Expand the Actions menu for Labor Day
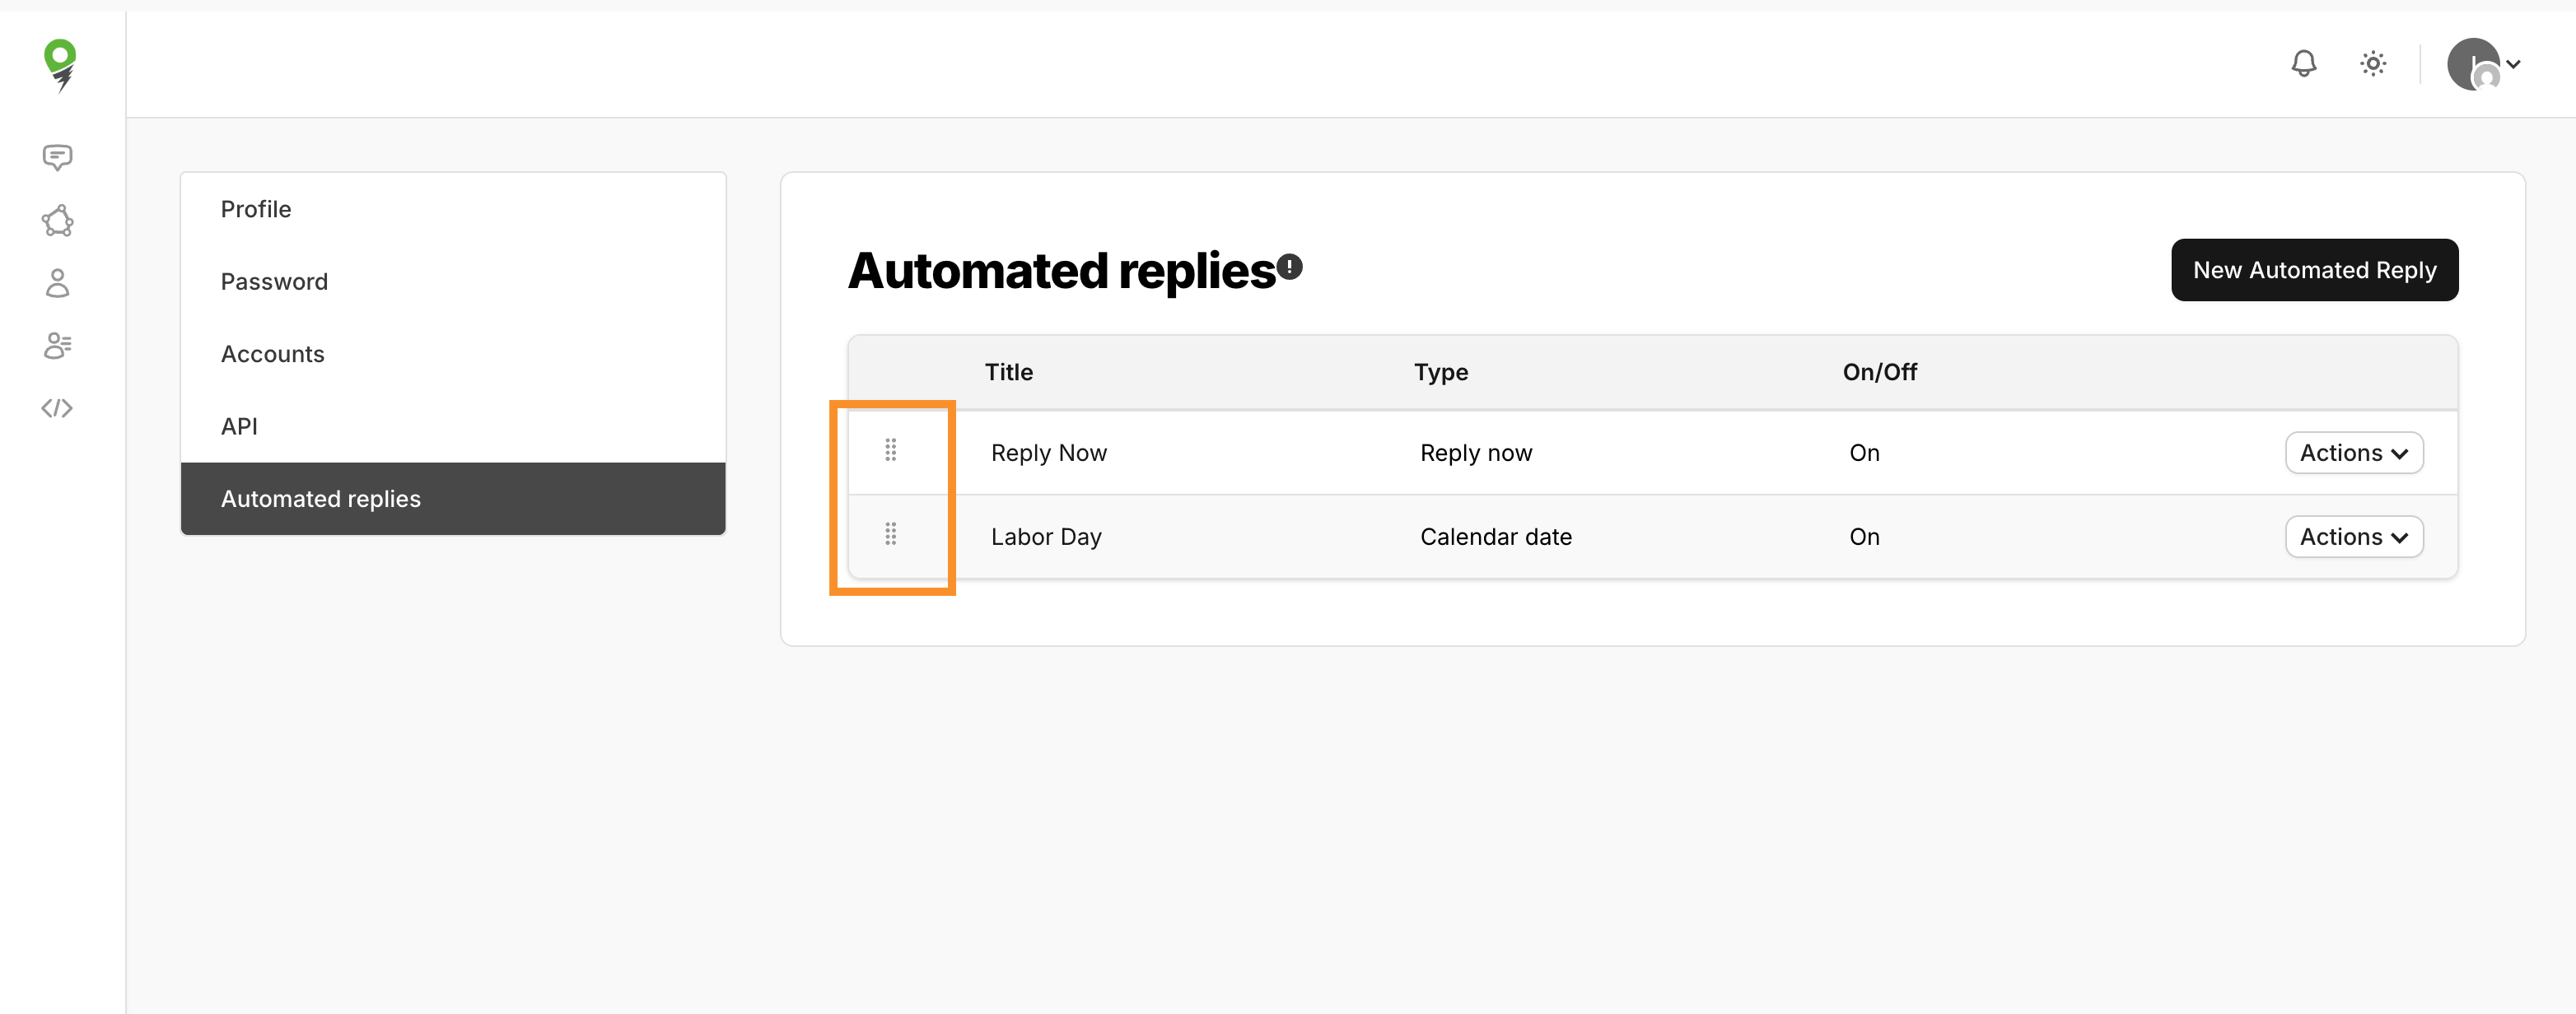Image resolution: width=2576 pixels, height=1014 pixels. click(2354, 537)
